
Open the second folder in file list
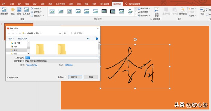[61, 49]
